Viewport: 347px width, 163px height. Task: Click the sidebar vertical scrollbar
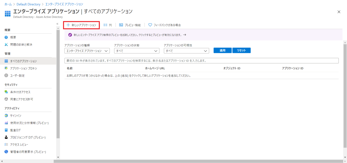coord(58,84)
